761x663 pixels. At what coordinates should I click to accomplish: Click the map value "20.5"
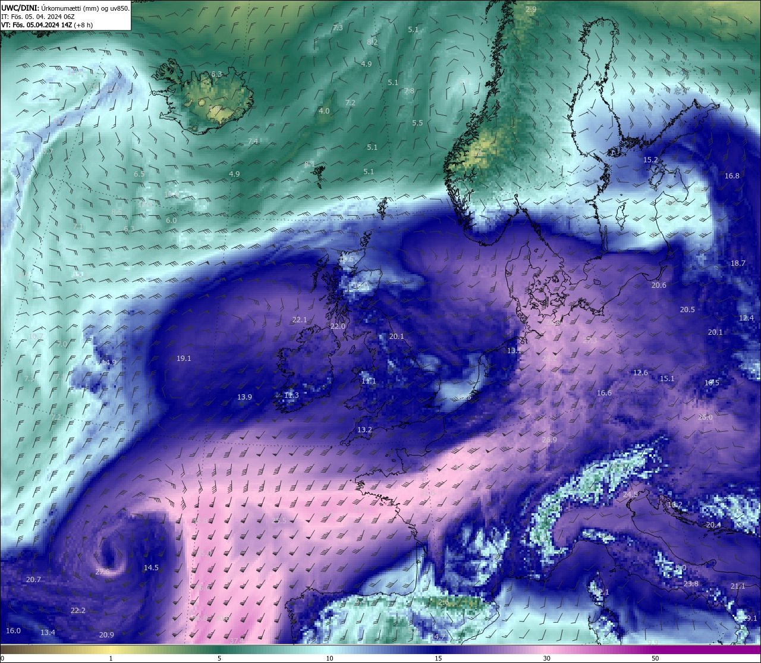[x=687, y=310]
